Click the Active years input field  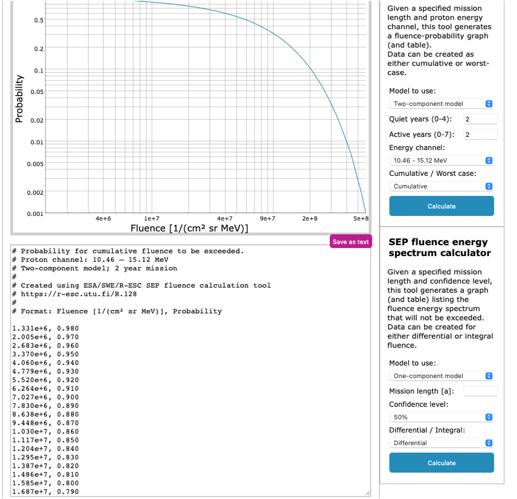pyautogui.click(x=480, y=135)
